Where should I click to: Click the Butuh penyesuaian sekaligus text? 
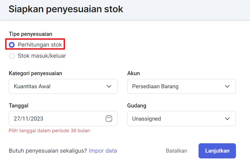(48, 151)
